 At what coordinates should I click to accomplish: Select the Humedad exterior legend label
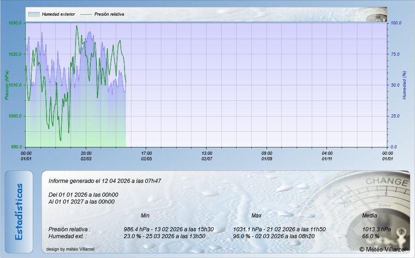pyautogui.click(x=58, y=14)
